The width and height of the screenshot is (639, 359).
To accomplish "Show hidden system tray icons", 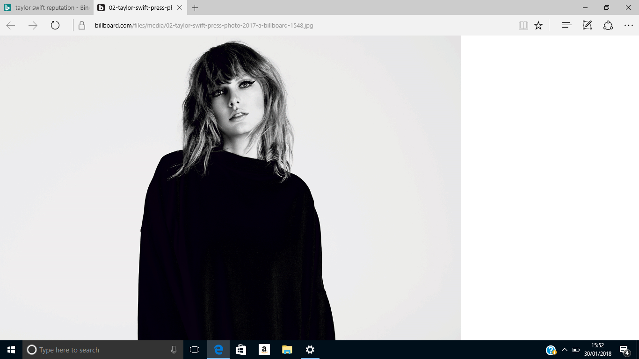I will tap(565, 350).
